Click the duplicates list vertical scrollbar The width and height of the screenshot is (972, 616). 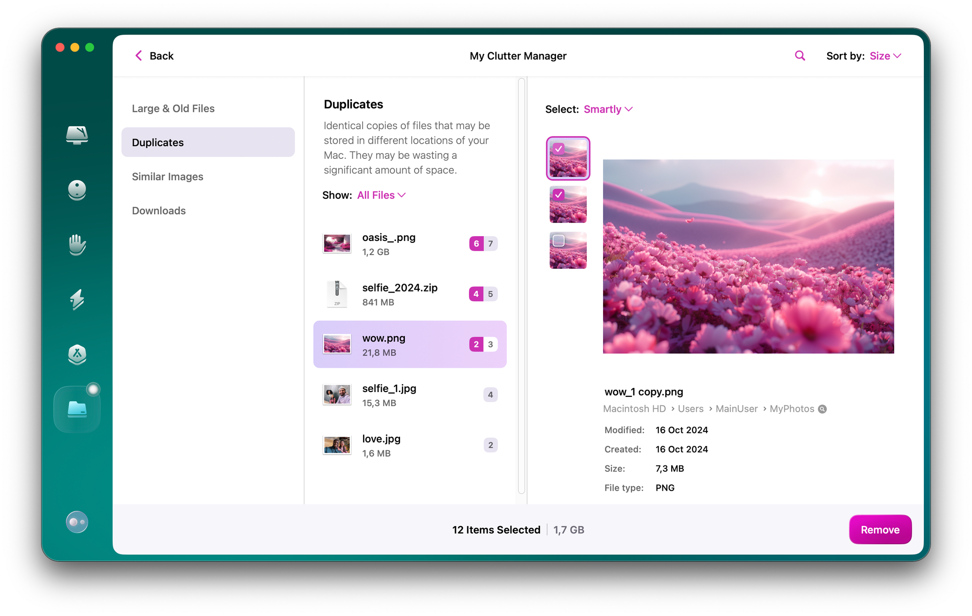[521, 287]
